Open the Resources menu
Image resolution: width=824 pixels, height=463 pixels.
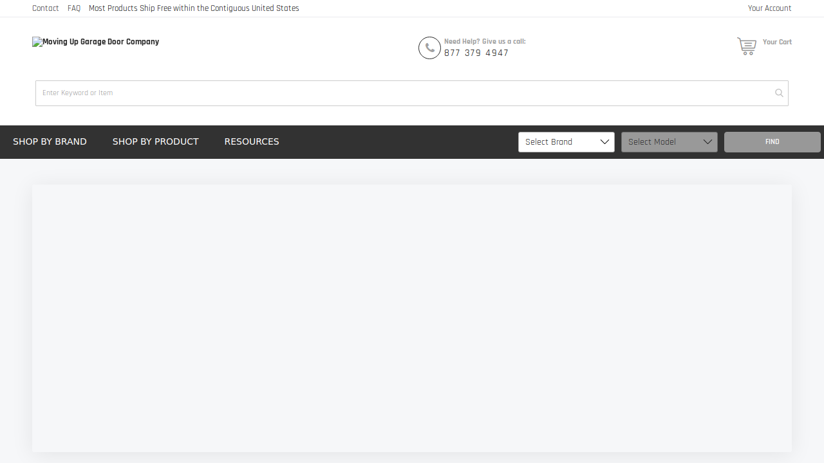252,141
